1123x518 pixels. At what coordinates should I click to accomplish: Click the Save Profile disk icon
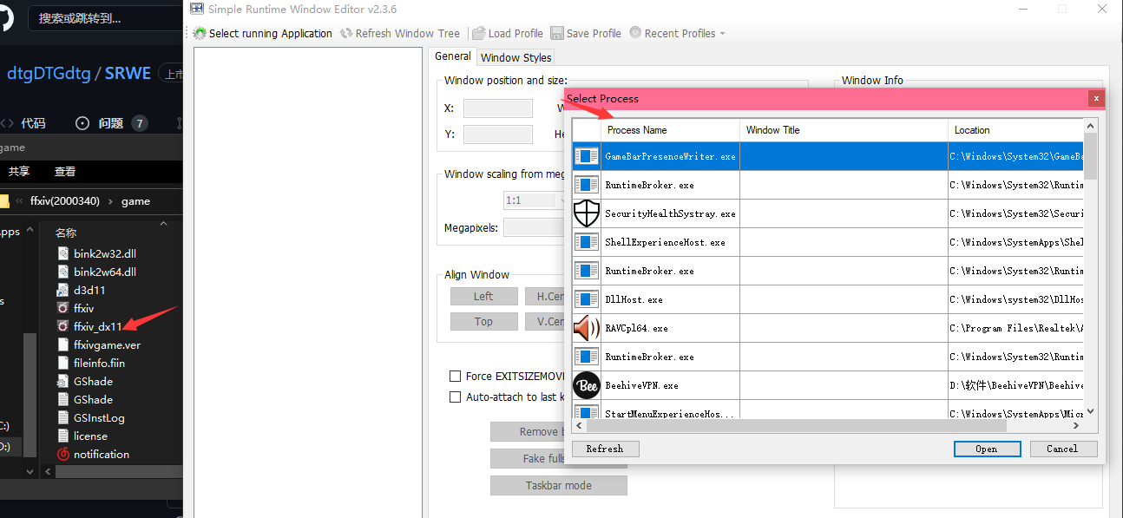[x=556, y=33]
